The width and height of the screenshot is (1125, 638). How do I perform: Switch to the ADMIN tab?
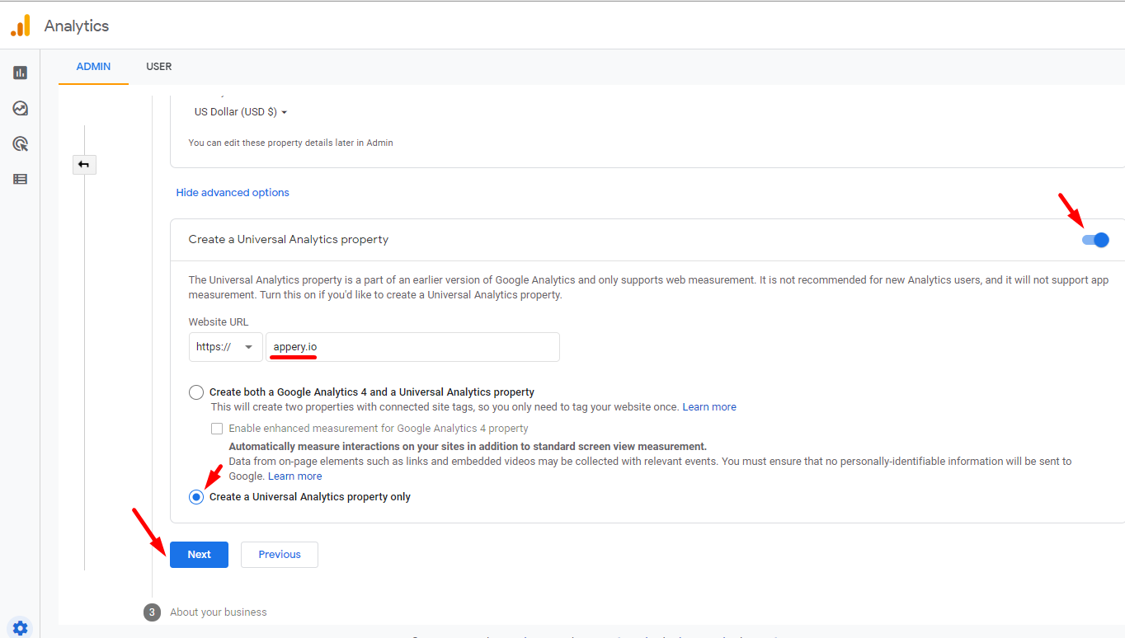(x=93, y=67)
